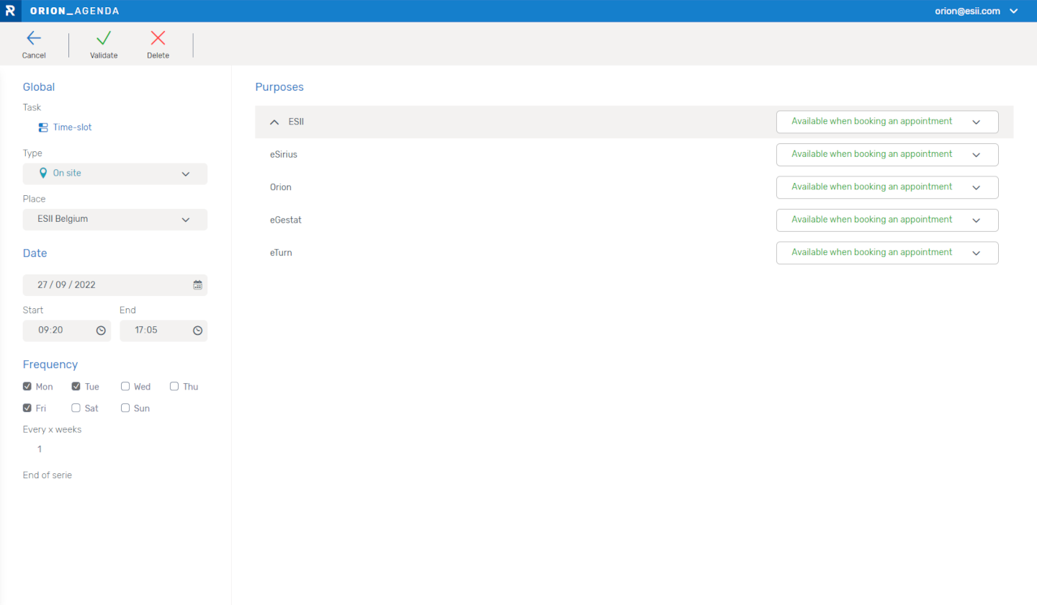
Task: Open the eGestat availability dropdown
Action: point(887,220)
